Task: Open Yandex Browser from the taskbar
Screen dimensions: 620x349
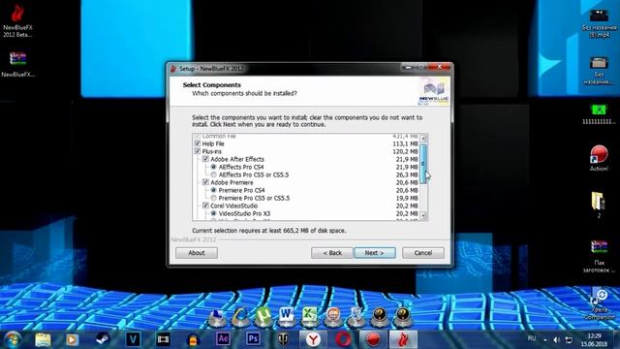Action: pyautogui.click(x=313, y=339)
